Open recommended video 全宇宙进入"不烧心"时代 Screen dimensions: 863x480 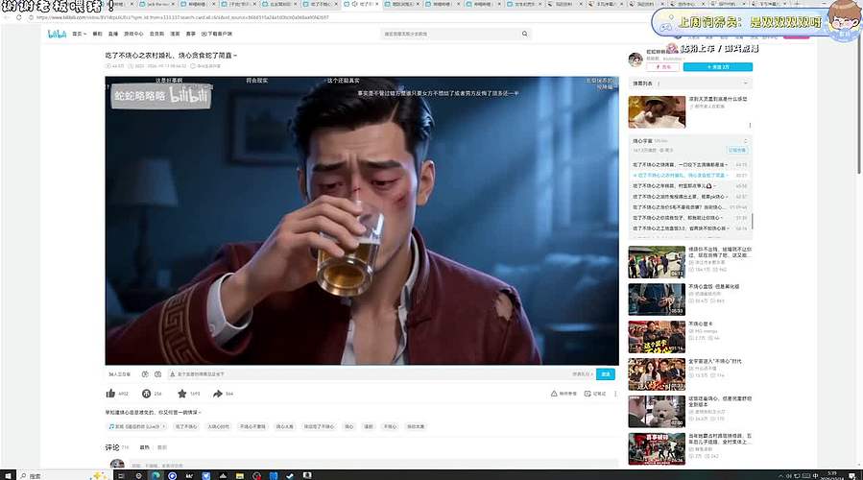[x=715, y=361]
